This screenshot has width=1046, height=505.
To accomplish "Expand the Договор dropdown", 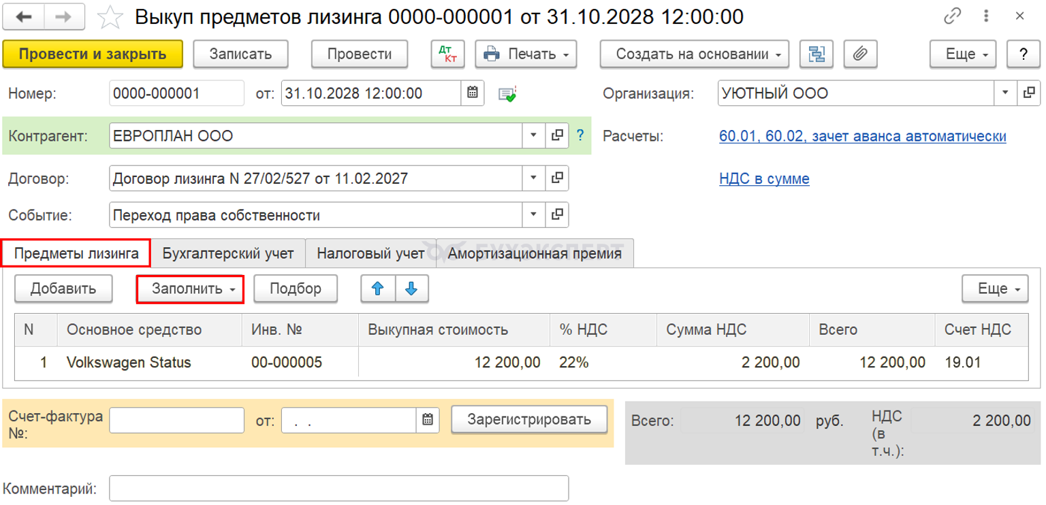I will pos(534,179).
